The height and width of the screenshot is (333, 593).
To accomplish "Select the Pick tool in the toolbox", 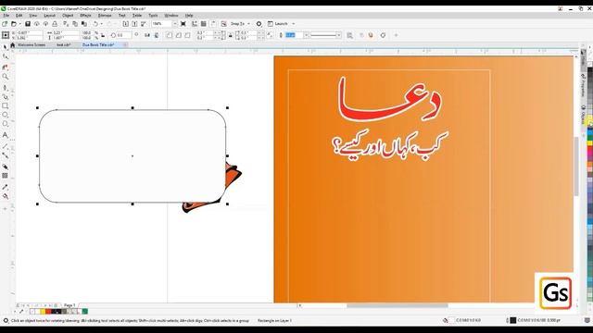I will (x=6, y=47).
